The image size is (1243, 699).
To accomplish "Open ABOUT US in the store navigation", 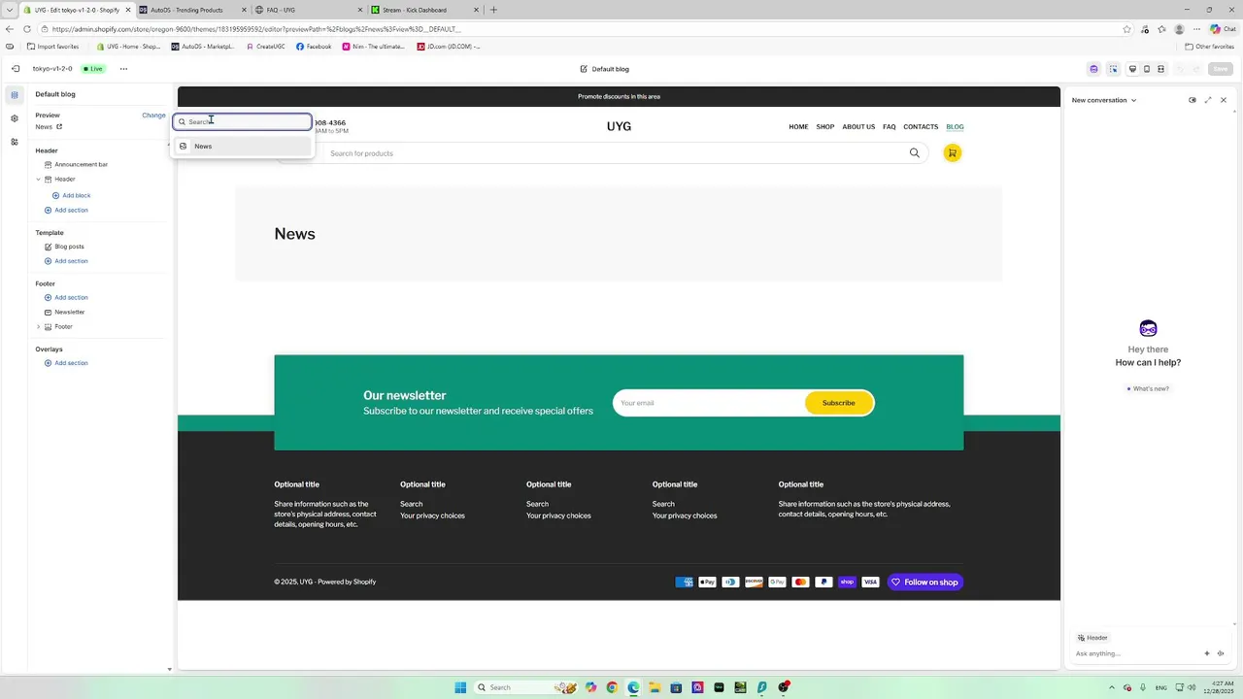I will [x=858, y=127].
